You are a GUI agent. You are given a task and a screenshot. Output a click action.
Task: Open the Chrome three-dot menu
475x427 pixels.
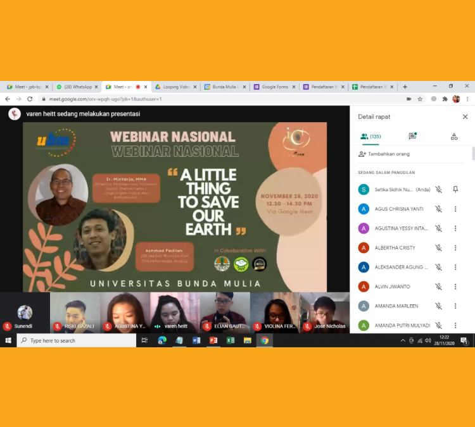[467, 99]
